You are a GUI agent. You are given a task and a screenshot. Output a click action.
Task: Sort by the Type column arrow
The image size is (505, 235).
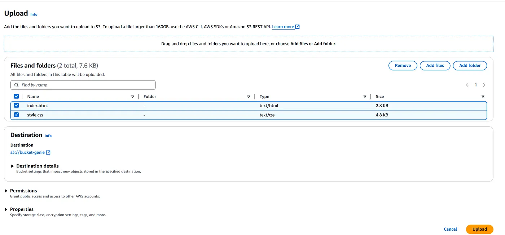(365, 97)
